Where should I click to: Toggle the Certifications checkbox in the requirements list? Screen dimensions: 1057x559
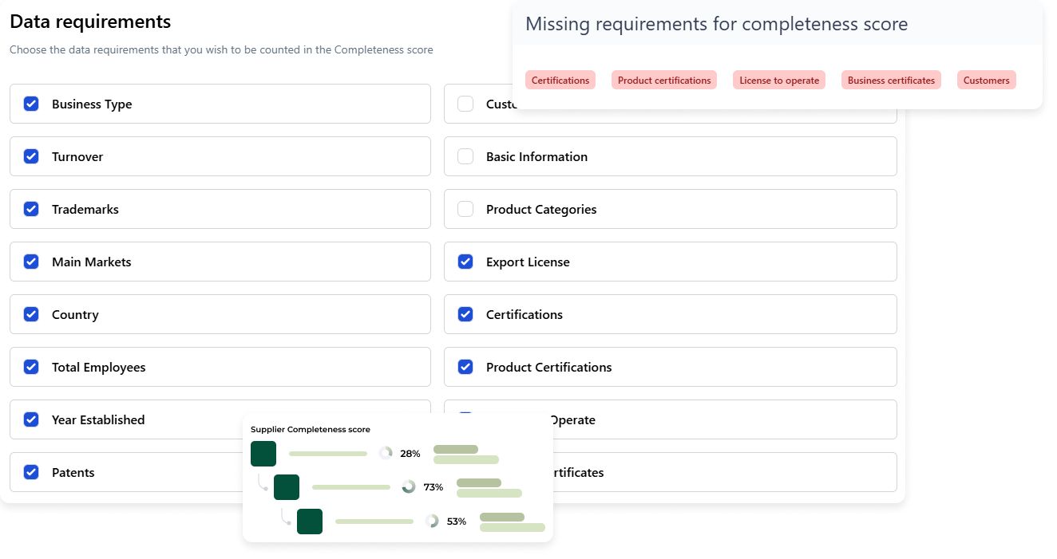(x=465, y=314)
